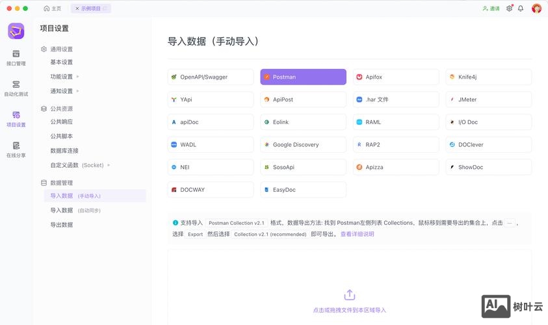Screen dimensions: 548x325
Task: Select OpenAPI/Swagger import format
Action: click(x=211, y=77)
